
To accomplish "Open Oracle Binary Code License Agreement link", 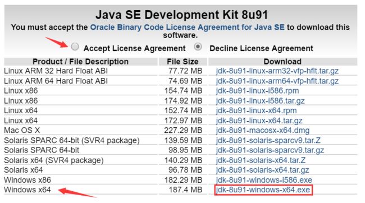I will (187, 27).
